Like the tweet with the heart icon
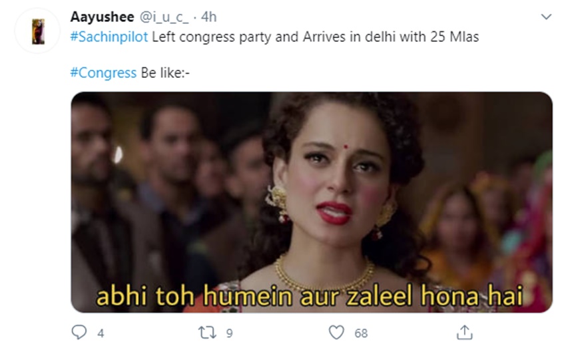This screenshot has height=348, width=566. coord(336,333)
